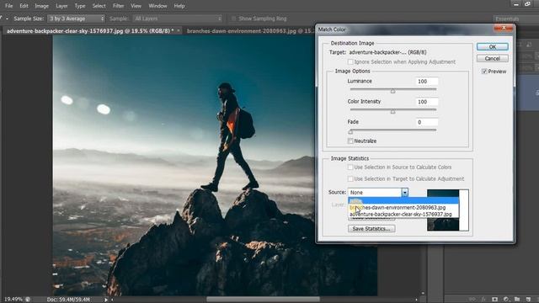Image resolution: width=539 pixels, height=303 pixels.
Task: Click Doc: 59.4M/59.4M status info
Action: [x=68, y=300]
